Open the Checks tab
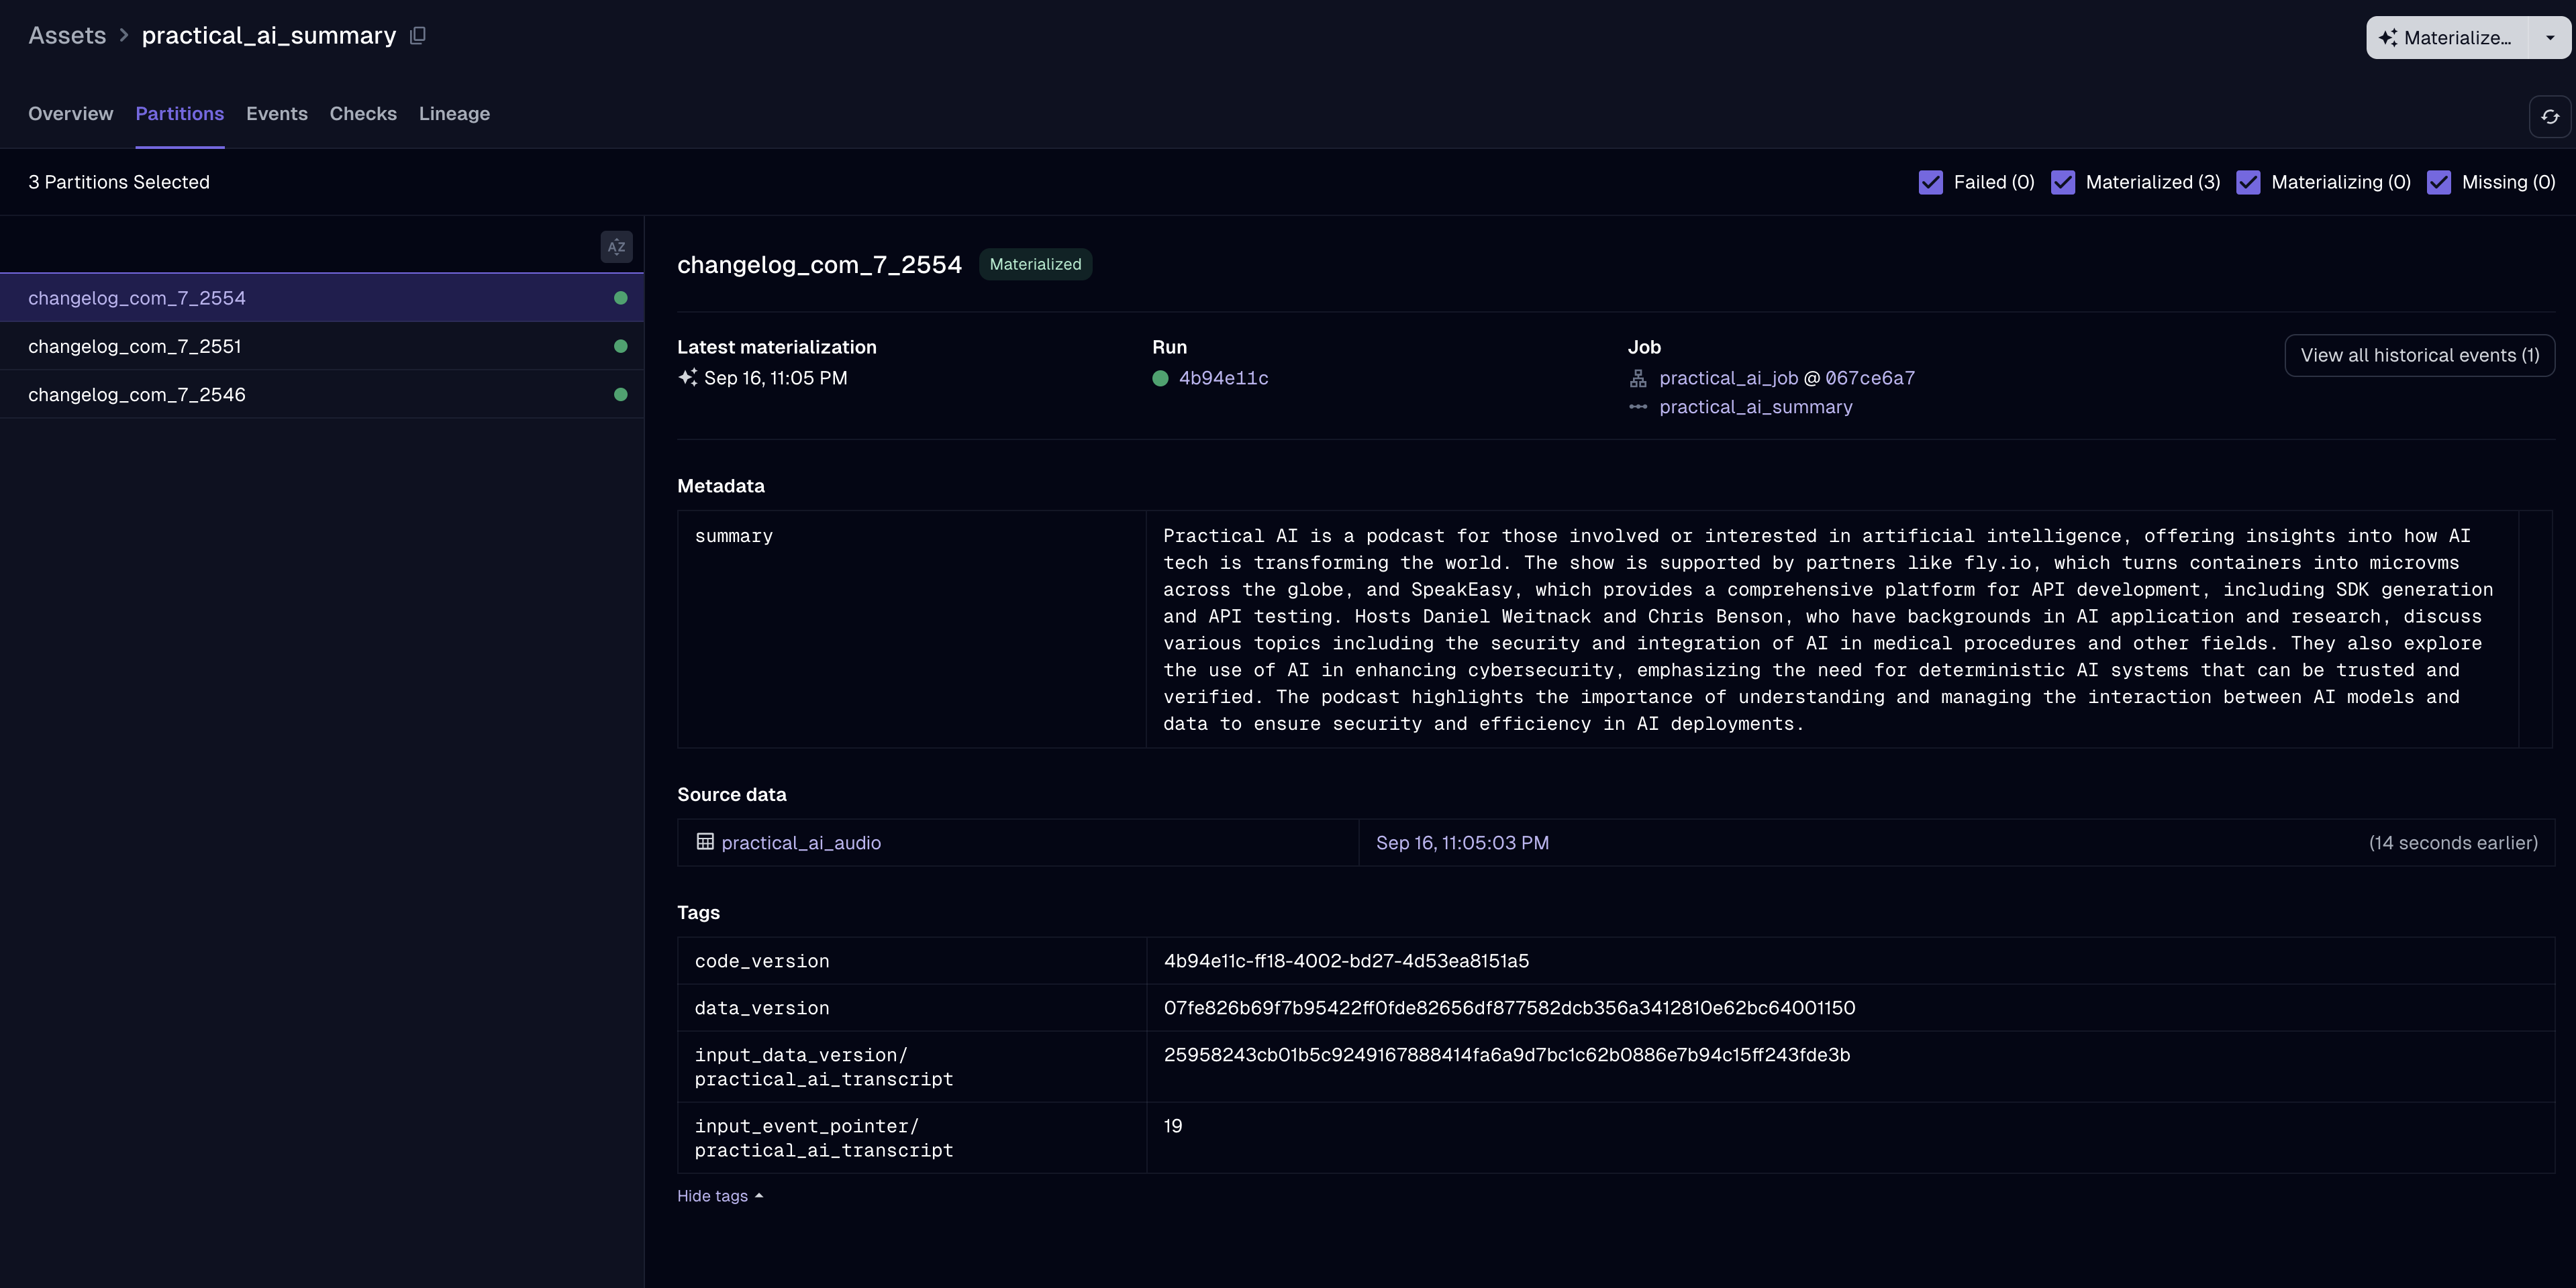 pyautogui.click(x=363, y=114)
